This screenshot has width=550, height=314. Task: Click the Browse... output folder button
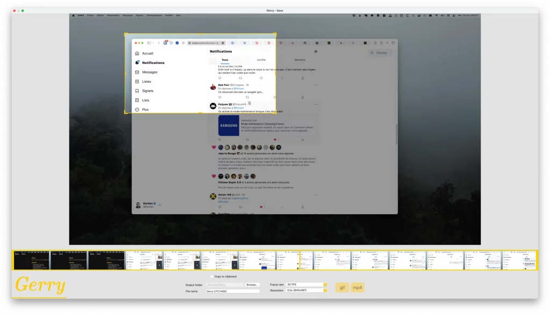252,284
